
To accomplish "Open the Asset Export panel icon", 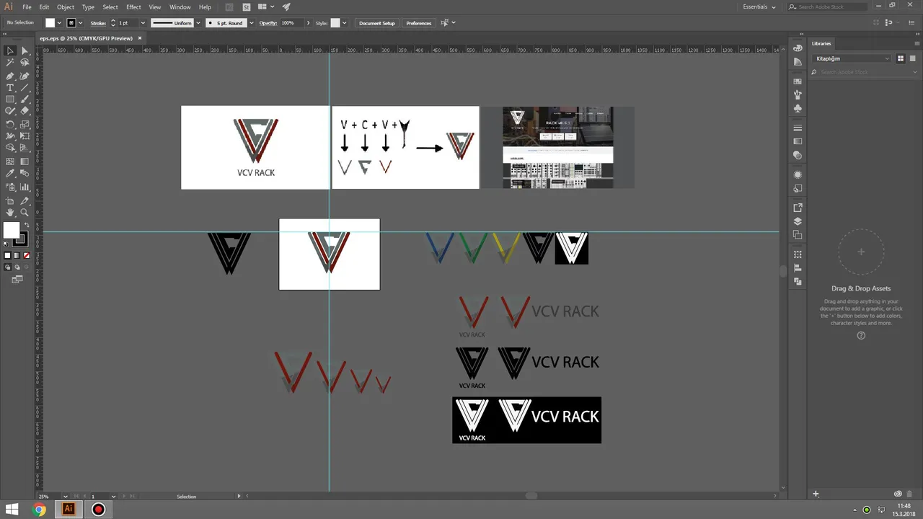I will (x=798, y=208).
